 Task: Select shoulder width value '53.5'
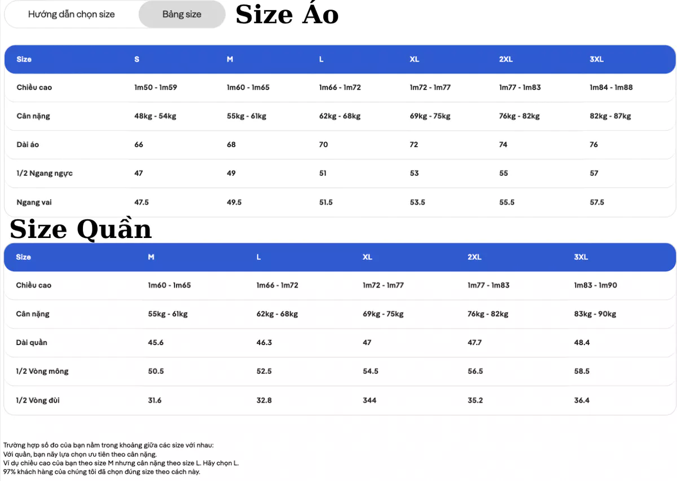tap(417, 202)
